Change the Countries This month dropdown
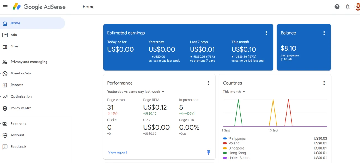This screenshot has height=163, width=360. coord(234,92)
